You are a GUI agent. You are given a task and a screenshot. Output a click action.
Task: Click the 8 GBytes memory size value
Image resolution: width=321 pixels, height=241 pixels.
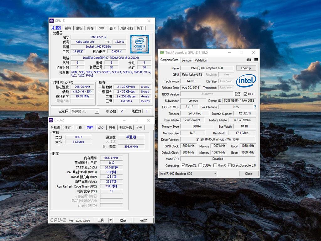pyautogui.click(x=78, y=142)
